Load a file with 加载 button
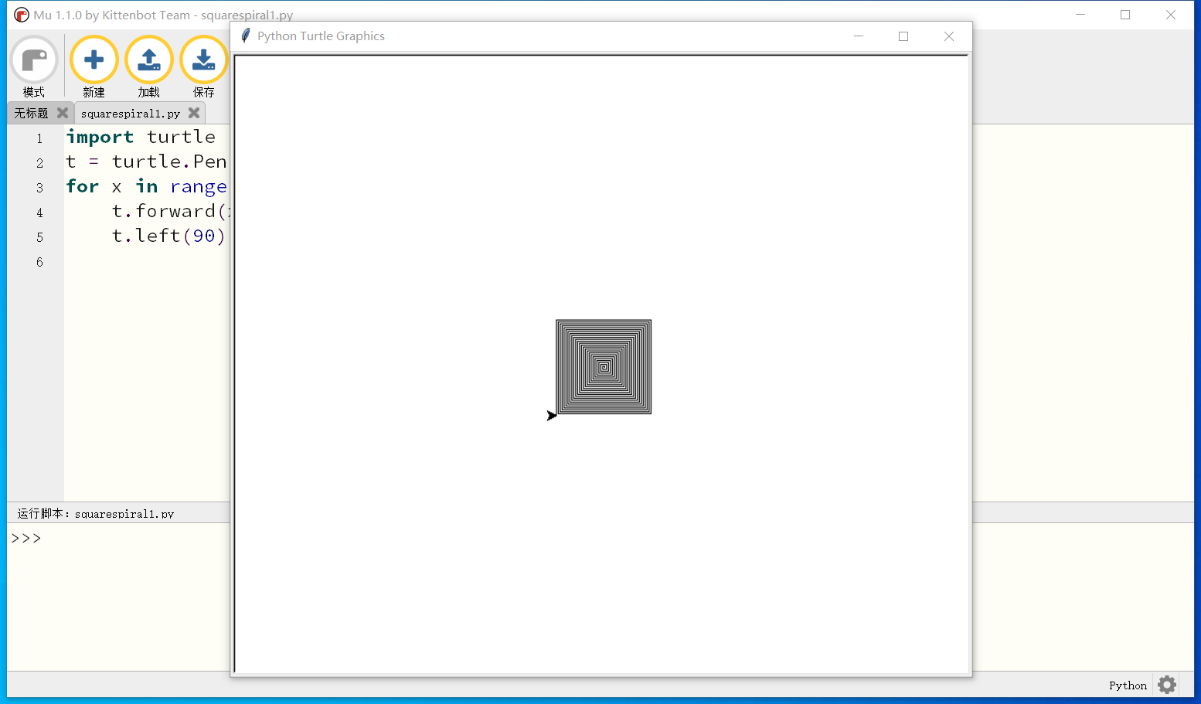The width and height of the screenshot is (1201, 704). click(149, 66)
